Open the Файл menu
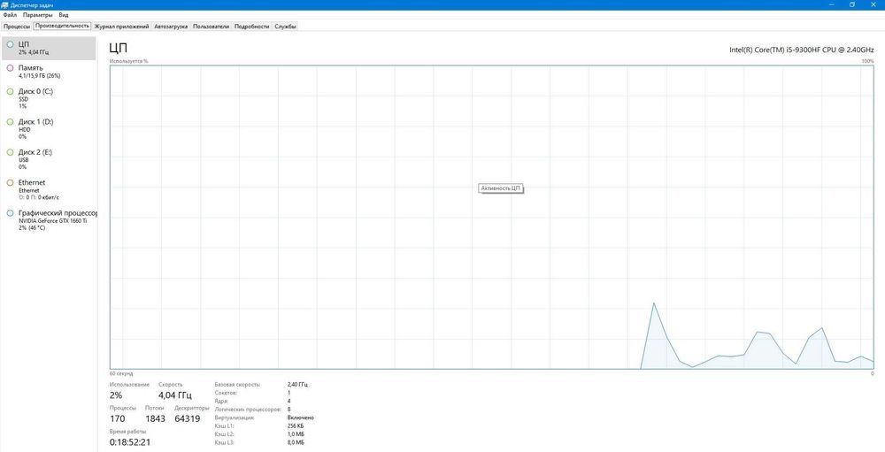The height and width of the screenshot is (452, 885). click(x=10, y=15)
